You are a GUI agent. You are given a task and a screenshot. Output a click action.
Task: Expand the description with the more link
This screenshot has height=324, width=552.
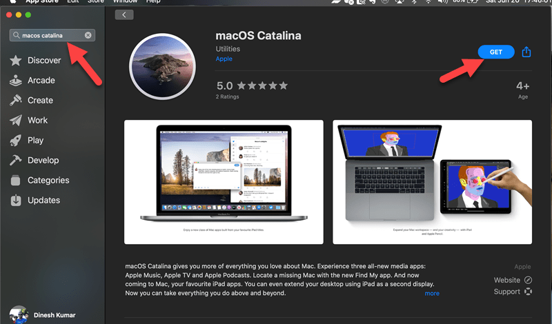tap(432, 294)
